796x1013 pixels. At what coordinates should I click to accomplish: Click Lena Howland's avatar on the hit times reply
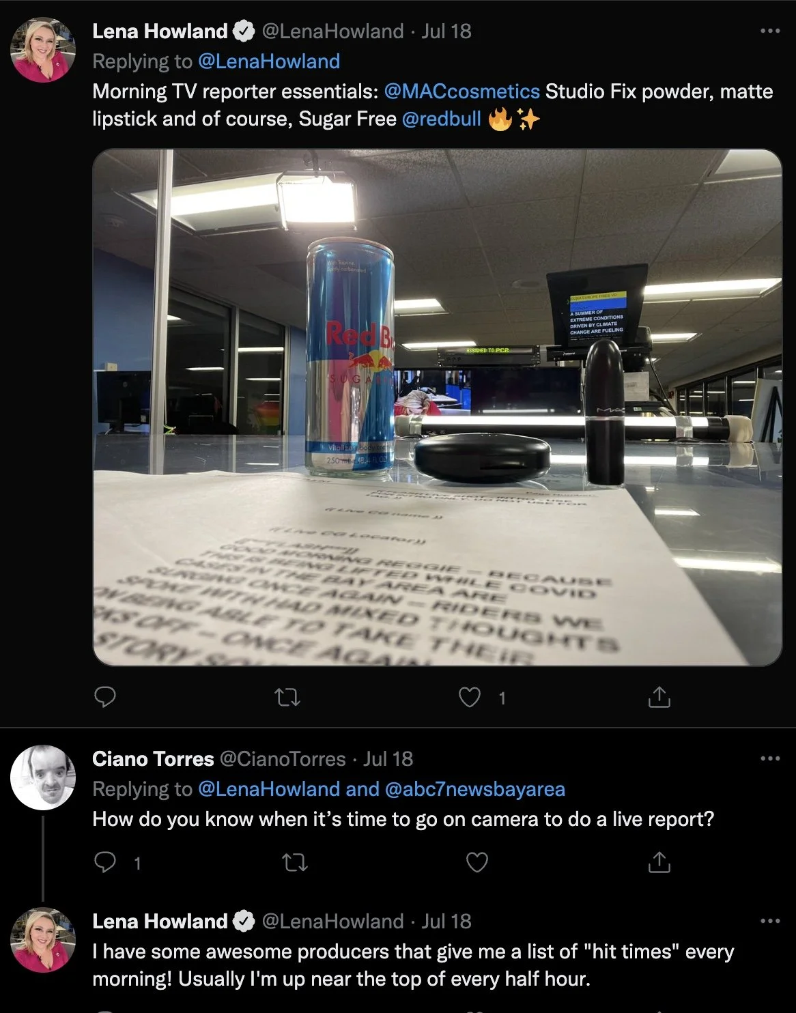point(43,940)
